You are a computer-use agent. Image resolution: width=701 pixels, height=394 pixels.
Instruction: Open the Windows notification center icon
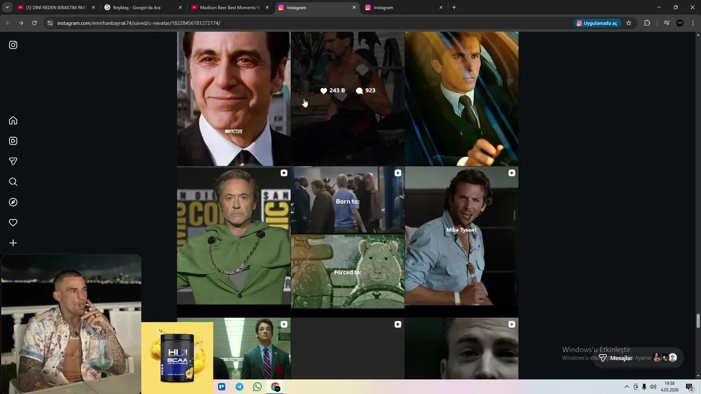689,387
